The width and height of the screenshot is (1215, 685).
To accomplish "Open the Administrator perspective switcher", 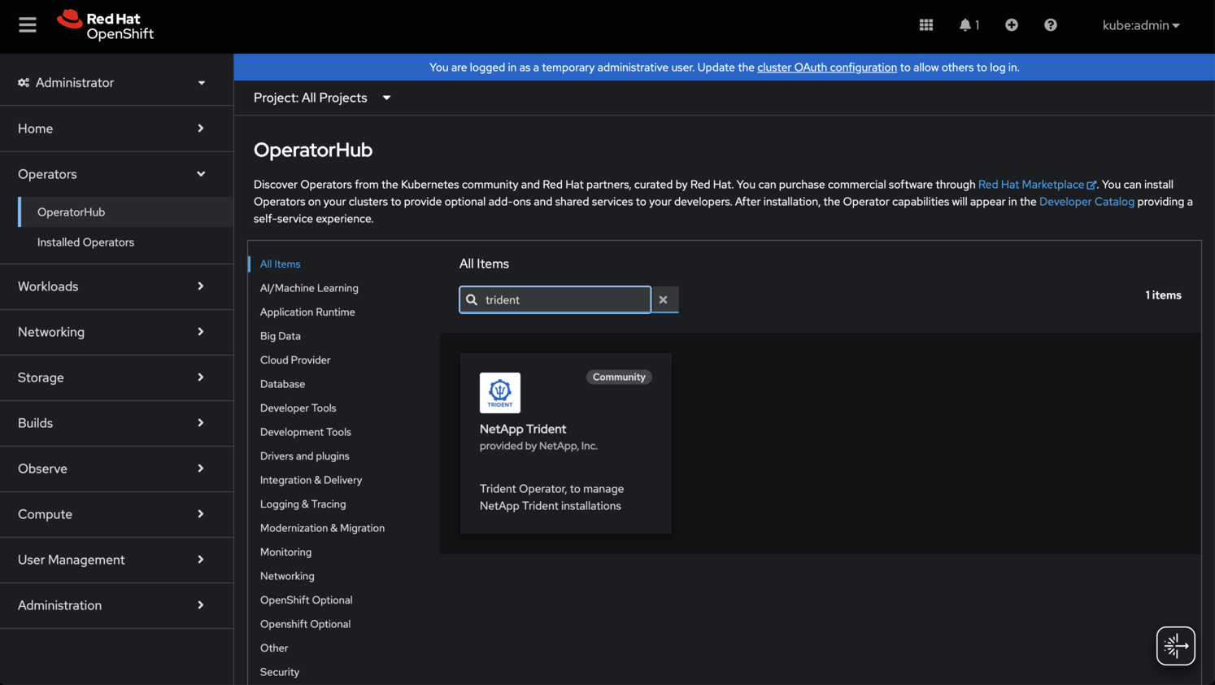I will click(x=111, y=83).
